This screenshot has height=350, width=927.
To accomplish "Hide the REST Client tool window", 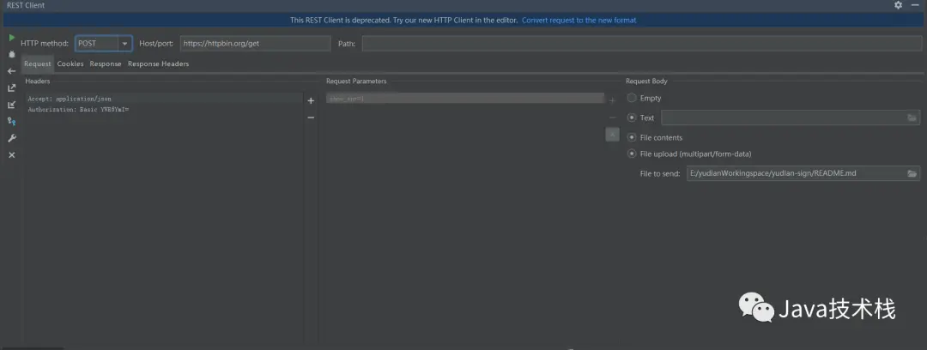I will (x=915, y=5).
